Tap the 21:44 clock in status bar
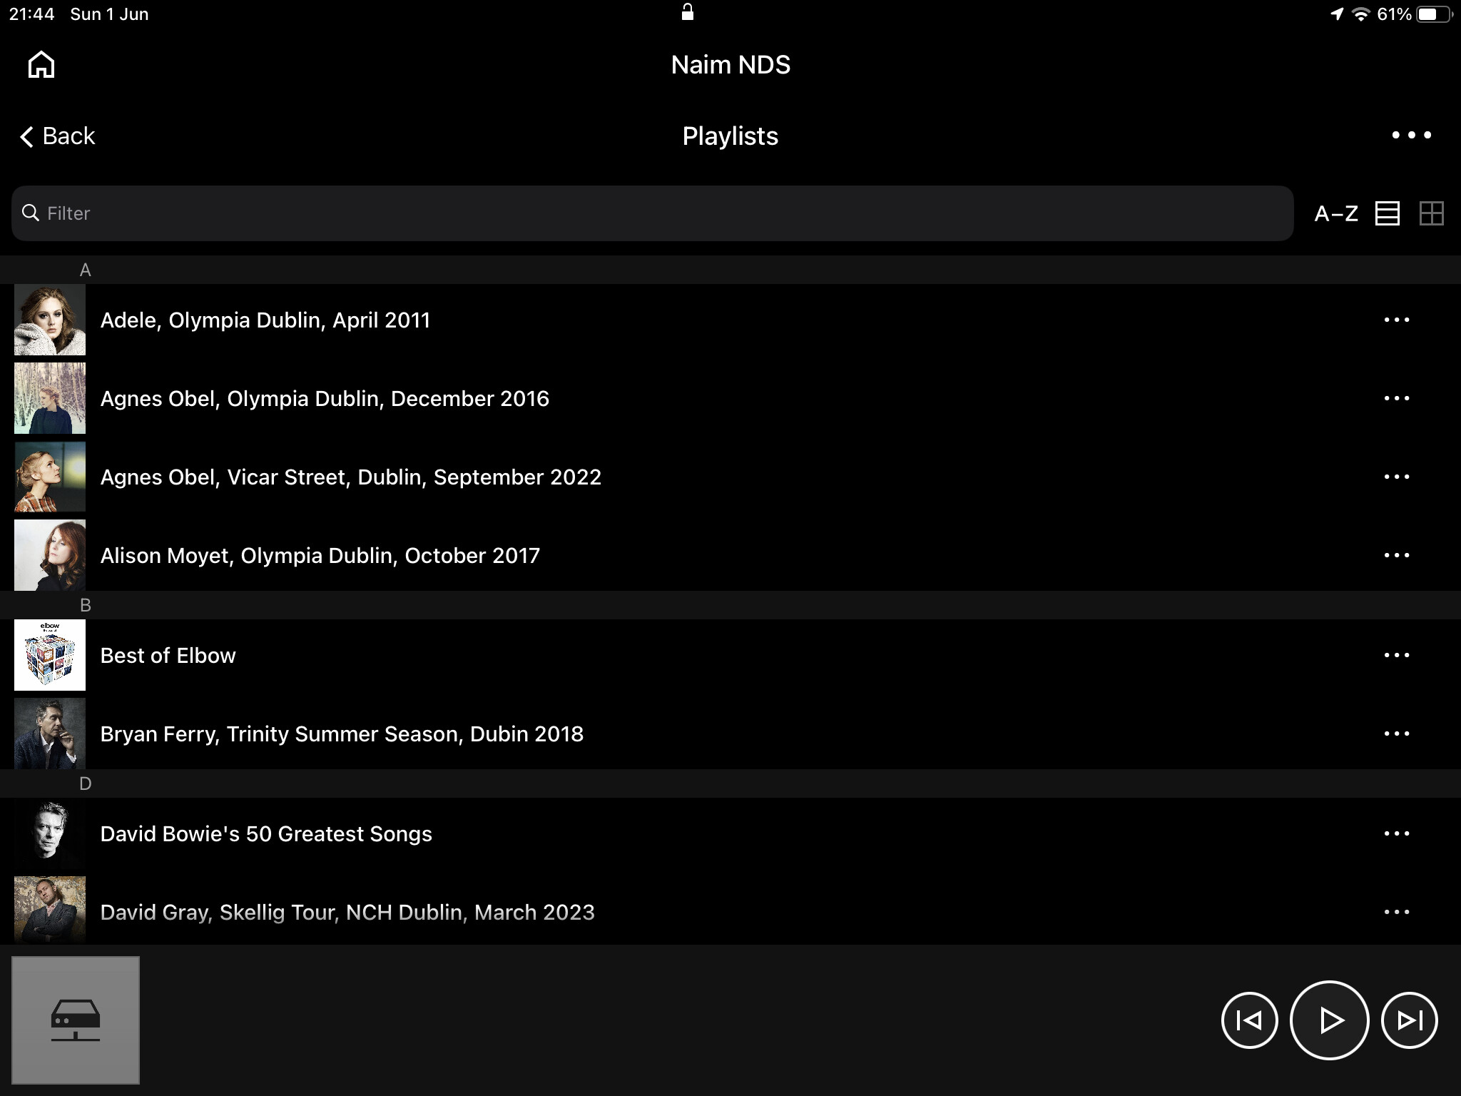 tap(32, 14)
